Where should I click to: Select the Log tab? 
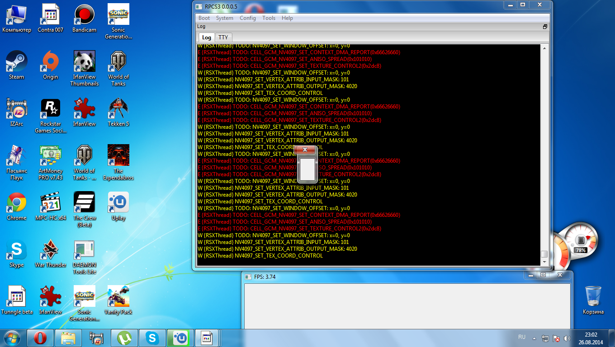click(206, 38)
